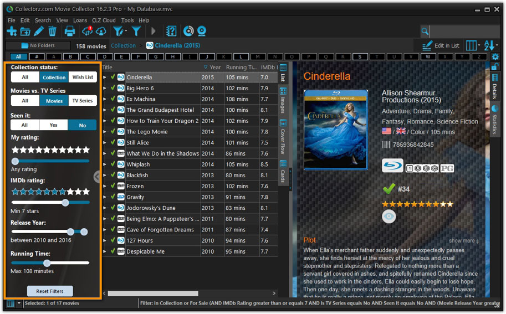Set Collection status to All

click(x=25, y=78)
